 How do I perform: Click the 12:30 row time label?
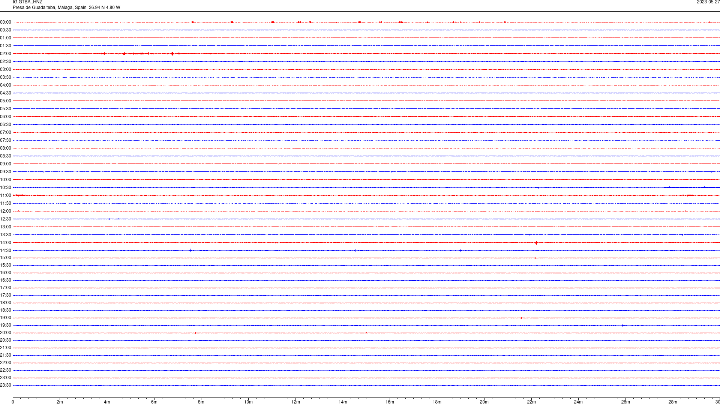click(x=6, y=219)
